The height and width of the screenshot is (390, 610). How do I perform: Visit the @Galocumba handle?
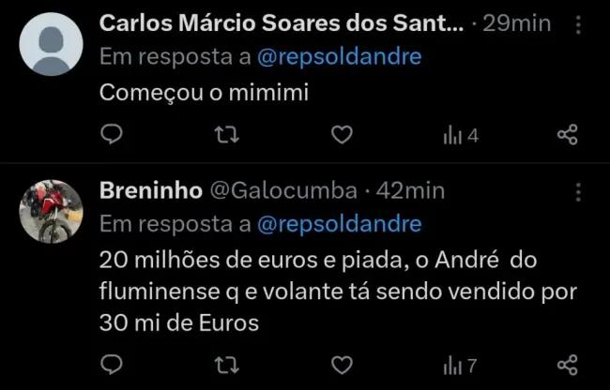(282, 191)
